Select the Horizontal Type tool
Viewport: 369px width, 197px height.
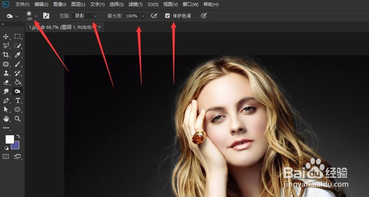[18, 100]
